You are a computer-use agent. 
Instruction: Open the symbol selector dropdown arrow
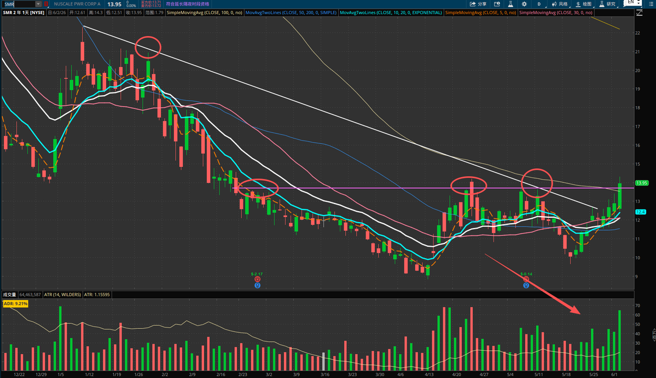(38, 4)
